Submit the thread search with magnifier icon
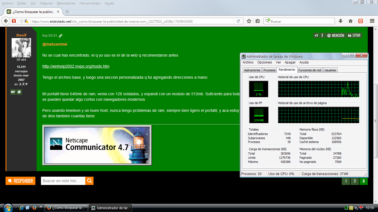Screen dimensions: 378x212 [89, 181]
